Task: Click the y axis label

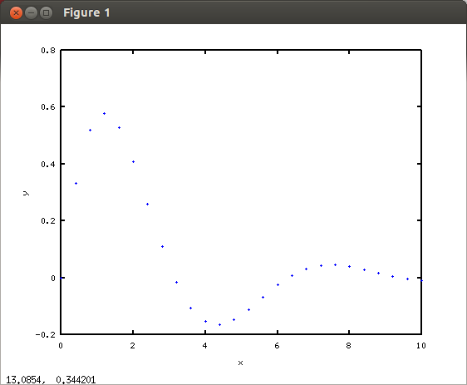Action: [26, 194]
